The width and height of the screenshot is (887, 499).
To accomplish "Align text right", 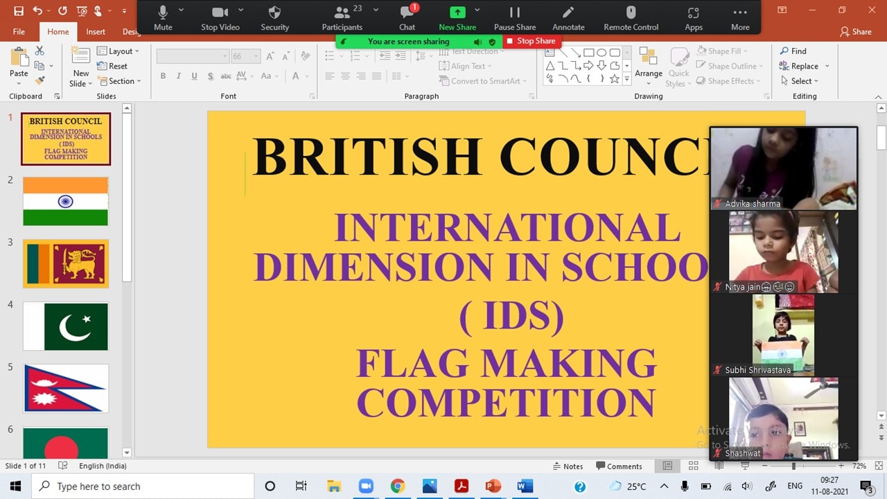I will pos(361,76).
